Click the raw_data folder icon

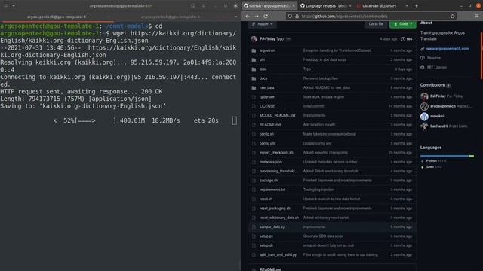(x=254, y=87)
